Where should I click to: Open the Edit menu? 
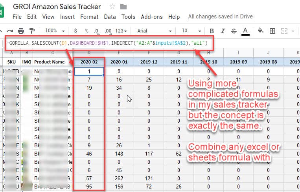tap(32, 17)
